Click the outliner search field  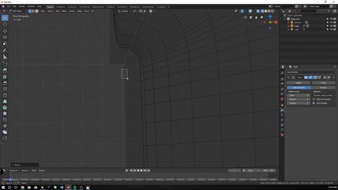coord(307,11)
